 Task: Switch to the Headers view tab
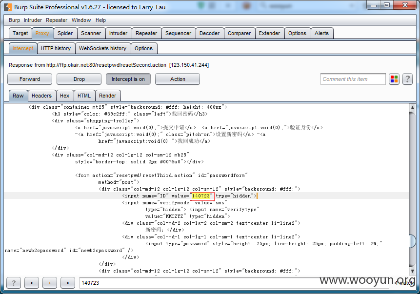41,96
